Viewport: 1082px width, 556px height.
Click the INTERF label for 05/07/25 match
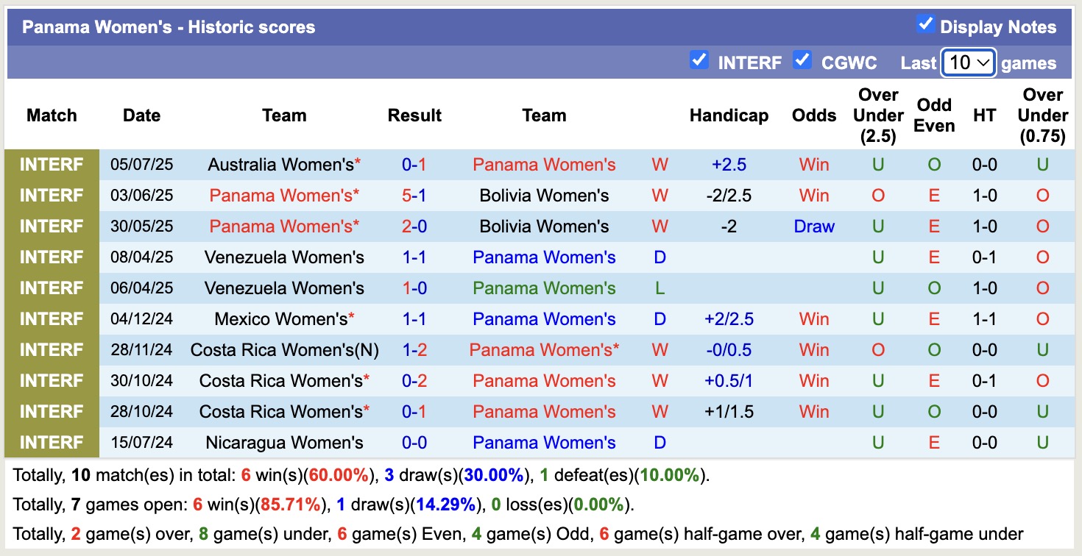[52, 165]
